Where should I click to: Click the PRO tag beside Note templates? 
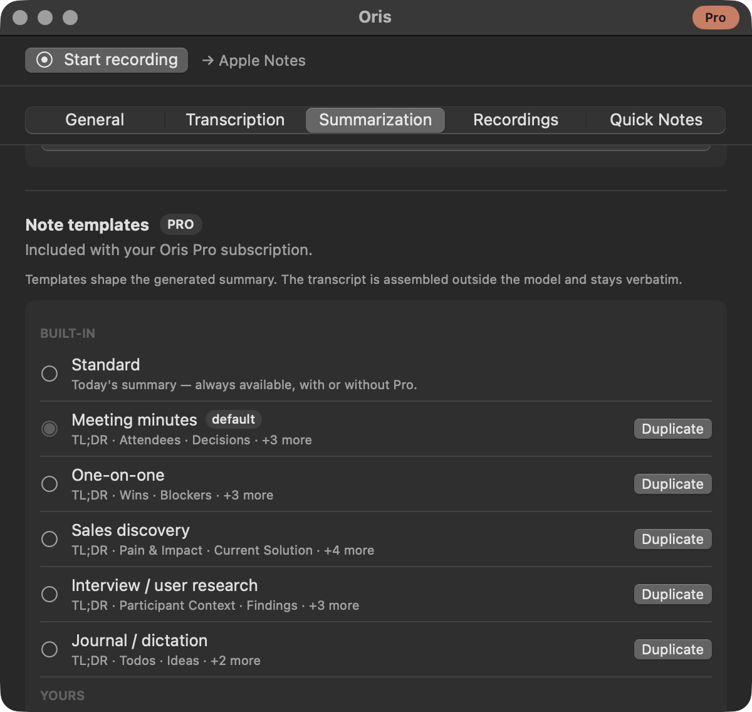click(x=180, y=224)
